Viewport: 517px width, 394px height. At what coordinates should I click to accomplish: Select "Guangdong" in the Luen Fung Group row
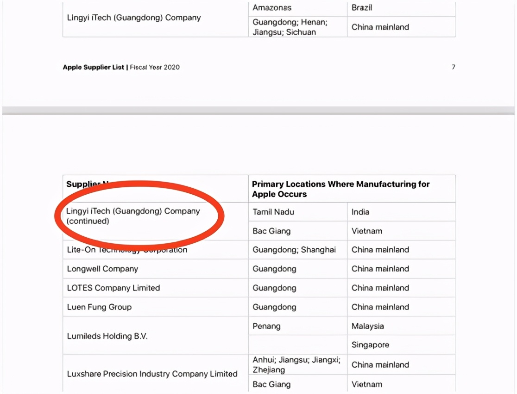click(274, 307)
